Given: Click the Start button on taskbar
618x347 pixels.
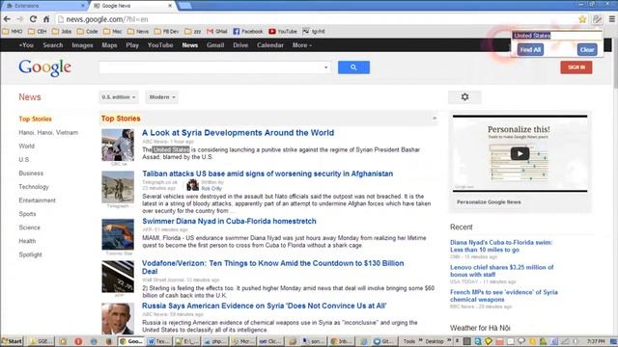Looking at the screenshot, I should (x=12, y=341).
